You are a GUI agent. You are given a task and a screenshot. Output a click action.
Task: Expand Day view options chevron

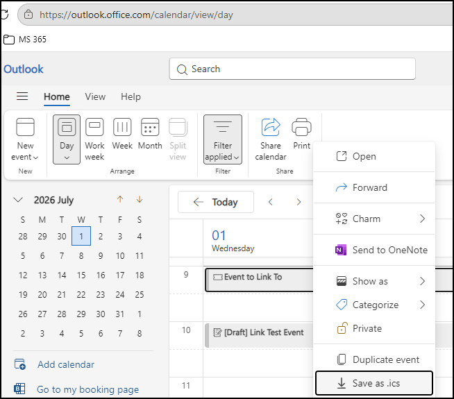(x=67, y=158)
